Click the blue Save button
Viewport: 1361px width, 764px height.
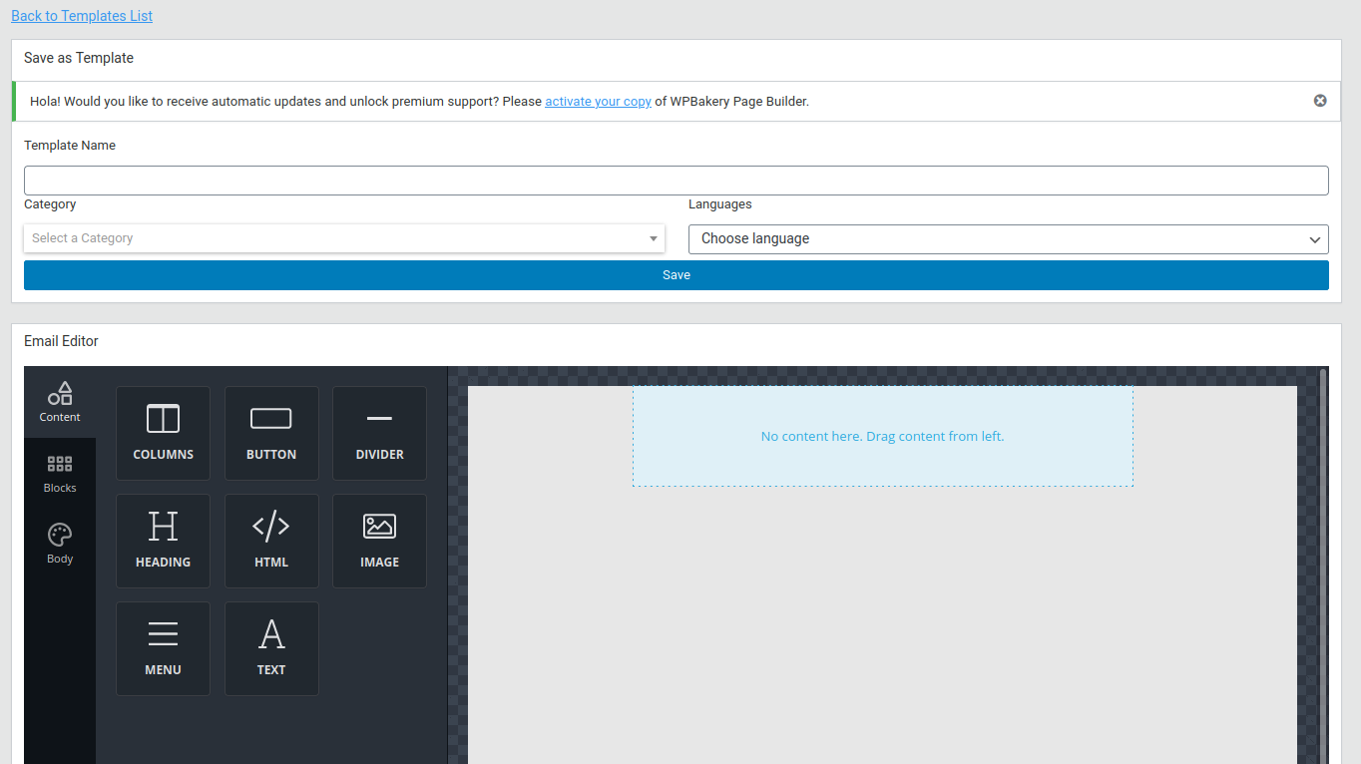677,275
